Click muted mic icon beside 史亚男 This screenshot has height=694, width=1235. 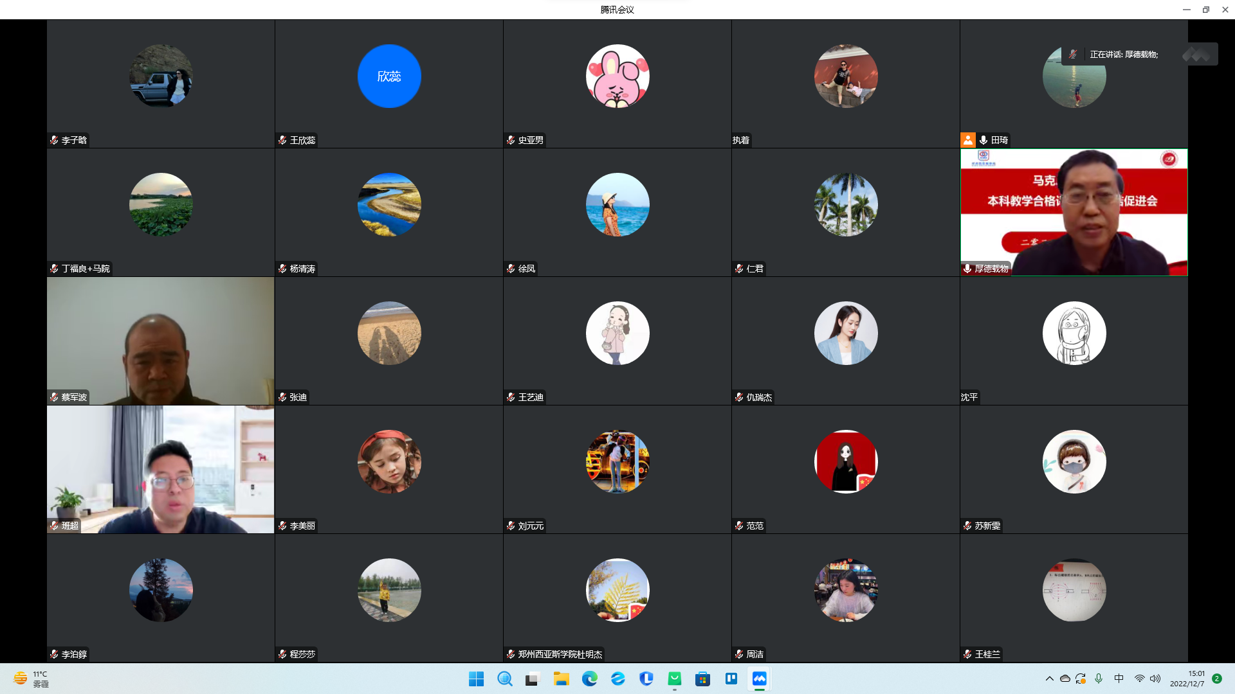(x=511, y=140)
